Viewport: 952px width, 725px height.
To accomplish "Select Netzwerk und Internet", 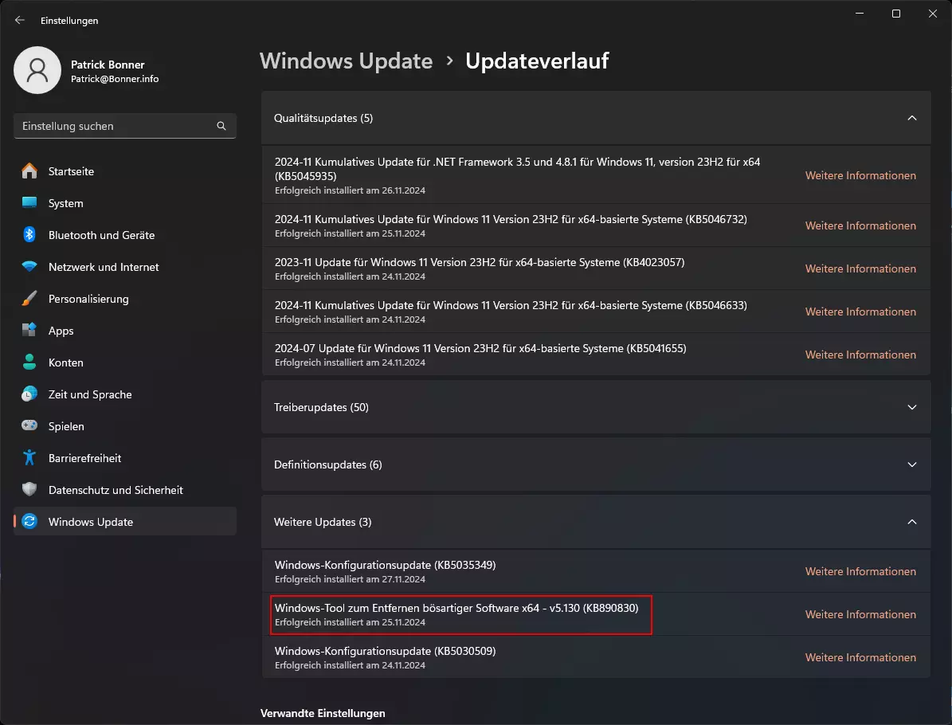I will (x=125, y=267).
